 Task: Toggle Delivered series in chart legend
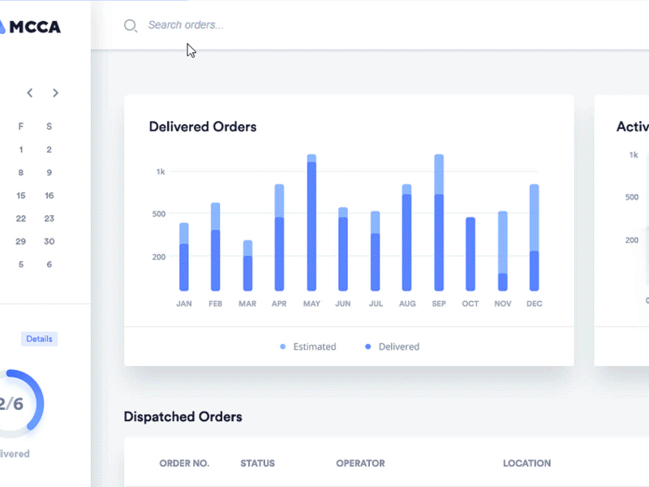393,347
